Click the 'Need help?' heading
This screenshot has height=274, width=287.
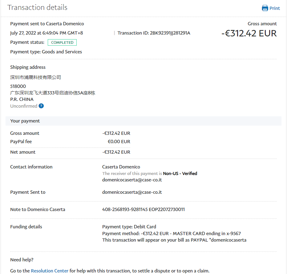(22, 260)
